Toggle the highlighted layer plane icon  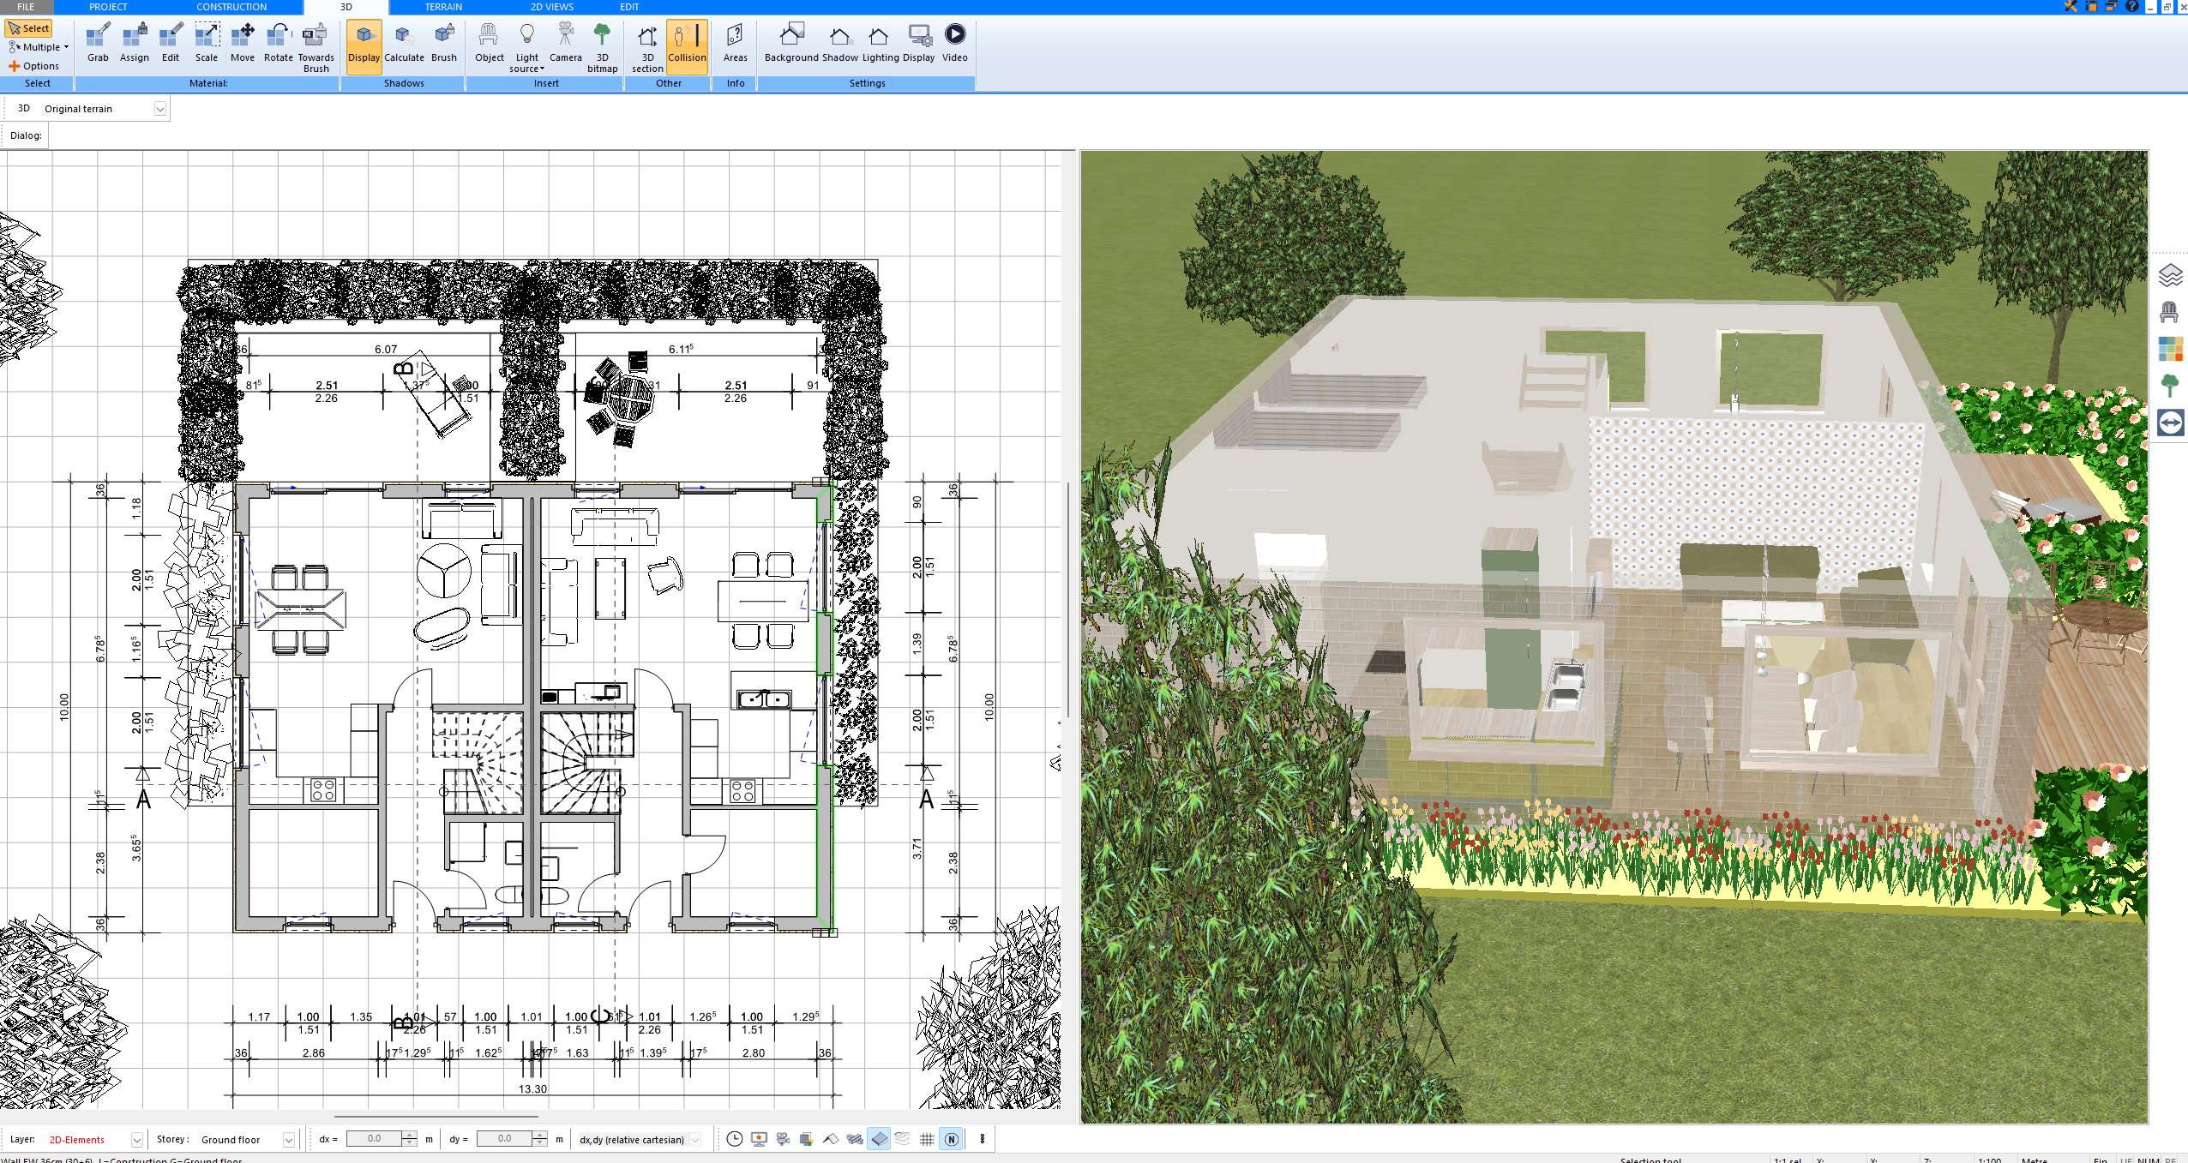point(879,1139)
